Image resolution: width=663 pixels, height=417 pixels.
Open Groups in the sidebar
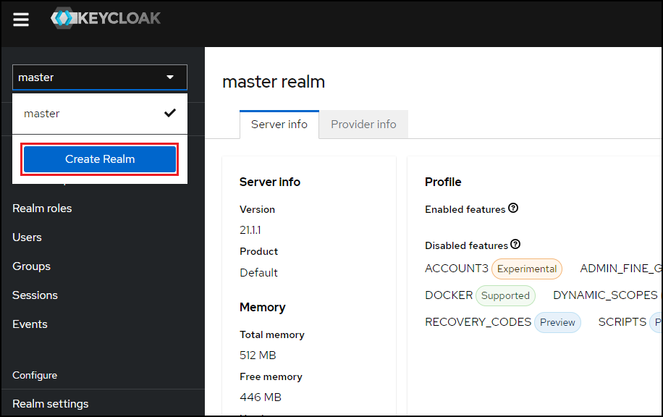pos(31,266)
